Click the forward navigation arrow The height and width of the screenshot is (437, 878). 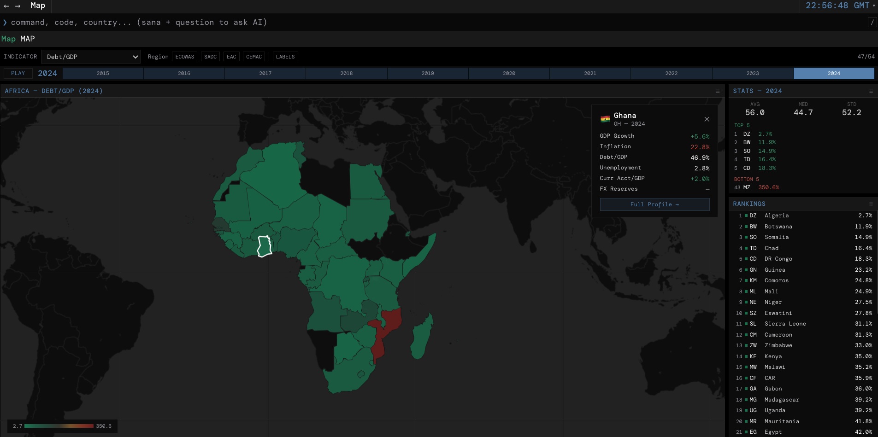click(x=18, y=6)
